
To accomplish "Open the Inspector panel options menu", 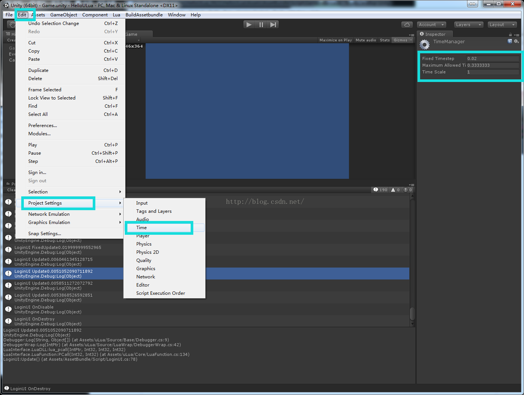I will coord(517,35).
